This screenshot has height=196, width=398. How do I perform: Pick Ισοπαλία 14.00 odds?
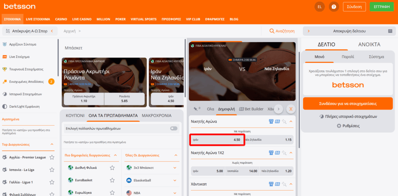coord(242,171)
